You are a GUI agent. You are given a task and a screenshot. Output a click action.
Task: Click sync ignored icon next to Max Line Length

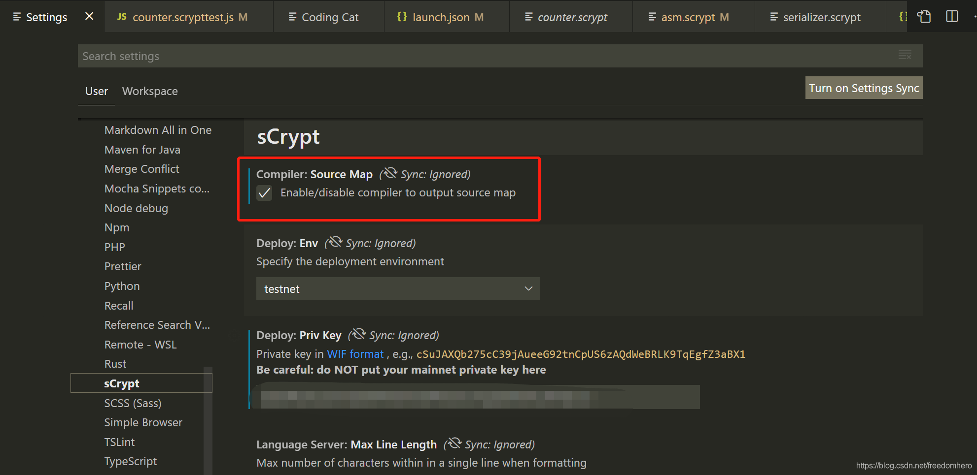point(454,443)
